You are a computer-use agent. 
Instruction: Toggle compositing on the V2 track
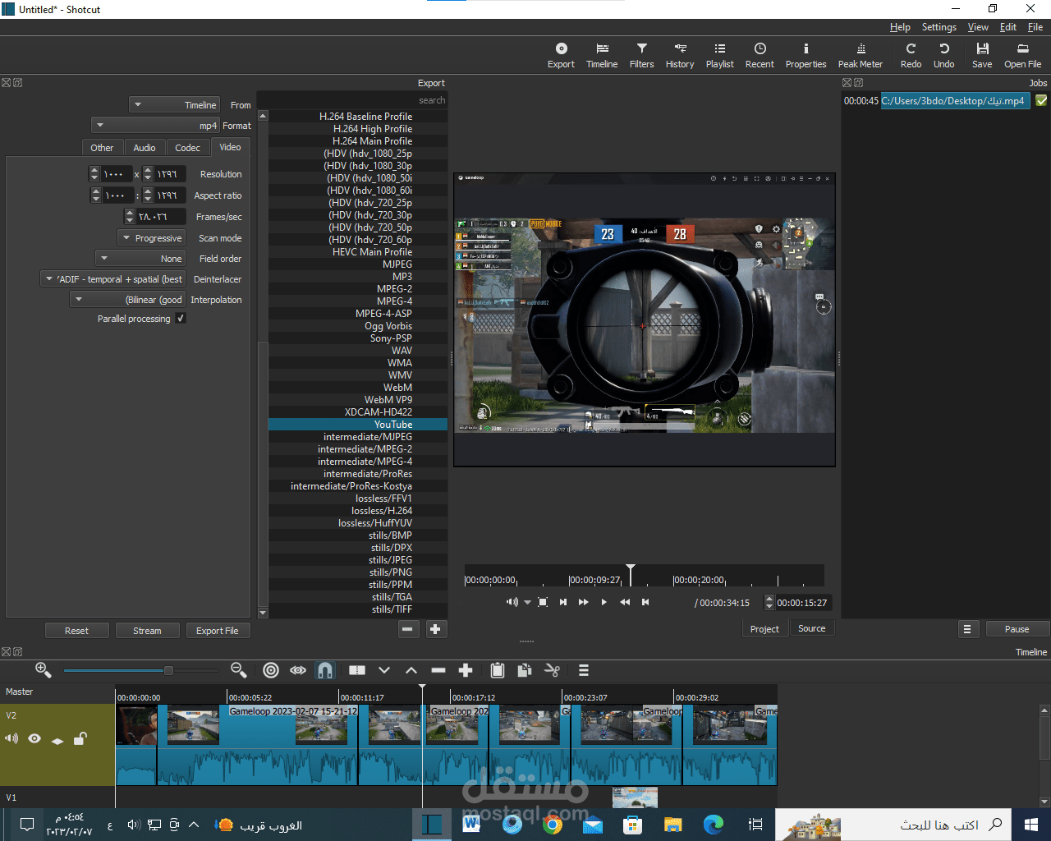[x=57, y=739]
